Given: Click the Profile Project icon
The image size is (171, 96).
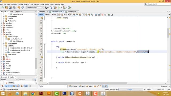Looking at the screenshot, I should click(x=69, y=7).
